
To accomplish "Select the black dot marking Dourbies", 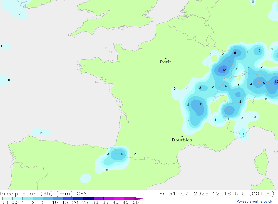I will click(x=182, y=136).
